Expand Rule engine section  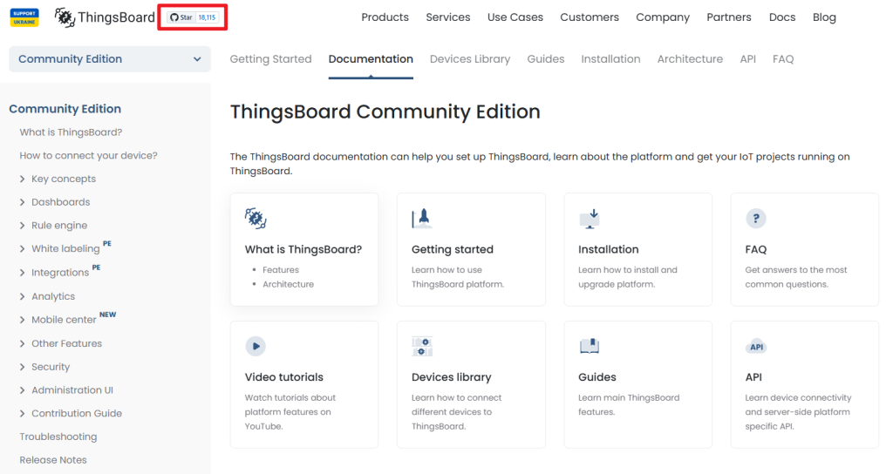[22, 226]
